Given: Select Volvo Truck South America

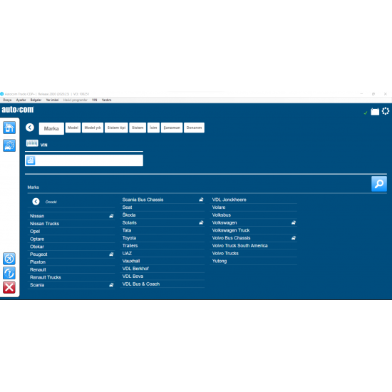Looking at the screenshot, I should click(x=254, y=245).
